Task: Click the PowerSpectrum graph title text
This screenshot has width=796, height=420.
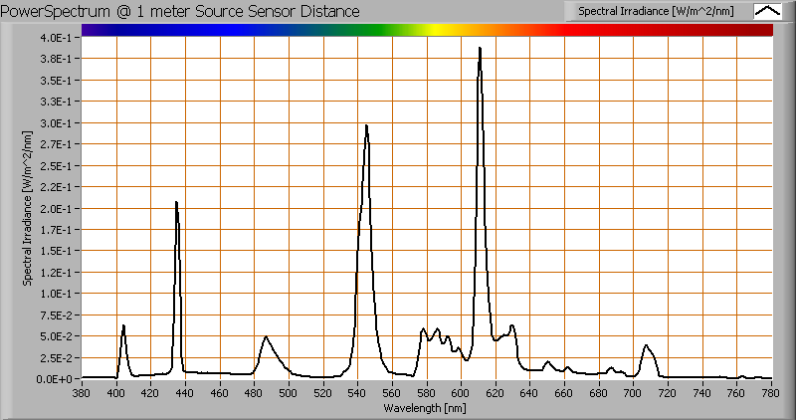Action: (182, 11)
